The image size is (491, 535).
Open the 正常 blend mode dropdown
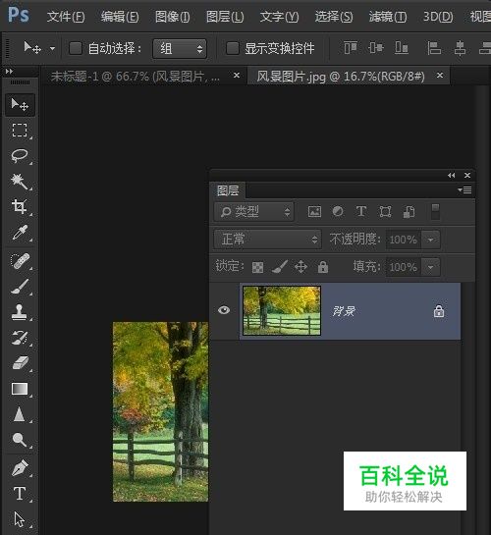267,240
